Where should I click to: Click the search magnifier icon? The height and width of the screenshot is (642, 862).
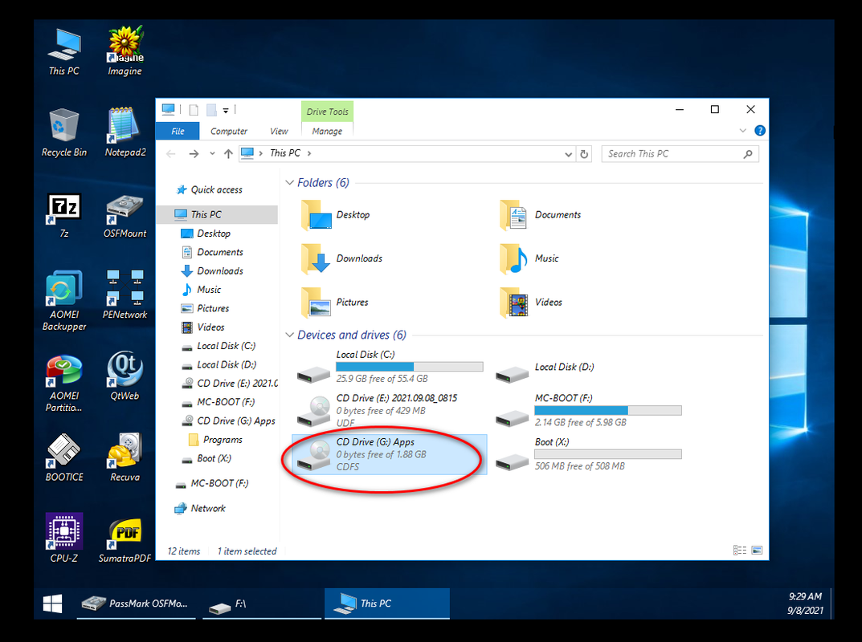pyautogui.click(x=748, y=154)
